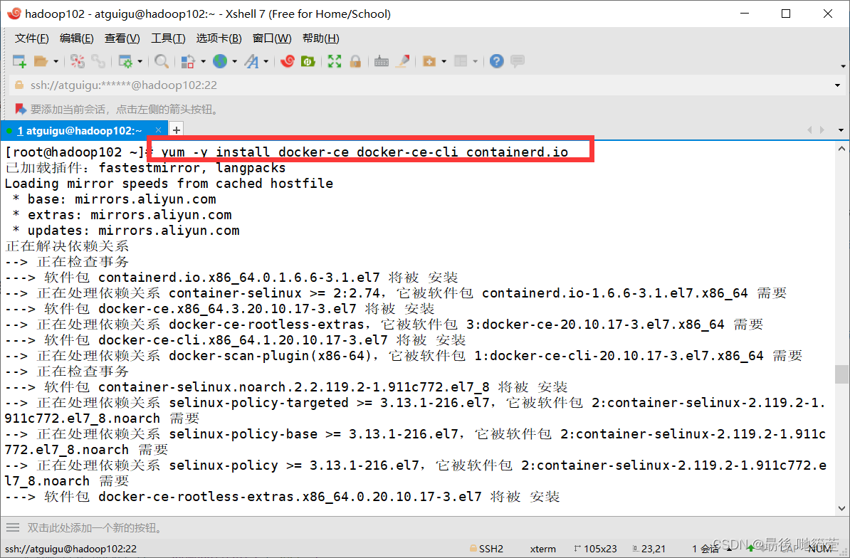Click the highlight marker icon
This screenshot has width=850, height=558.
[402, 61]
